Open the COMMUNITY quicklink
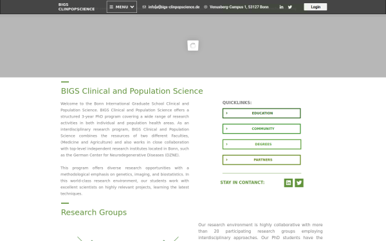The image size is (386, 241). pos(261,129)
